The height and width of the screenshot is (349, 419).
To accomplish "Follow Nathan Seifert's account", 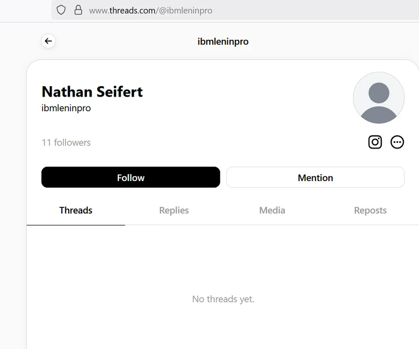I will point(130,177).
